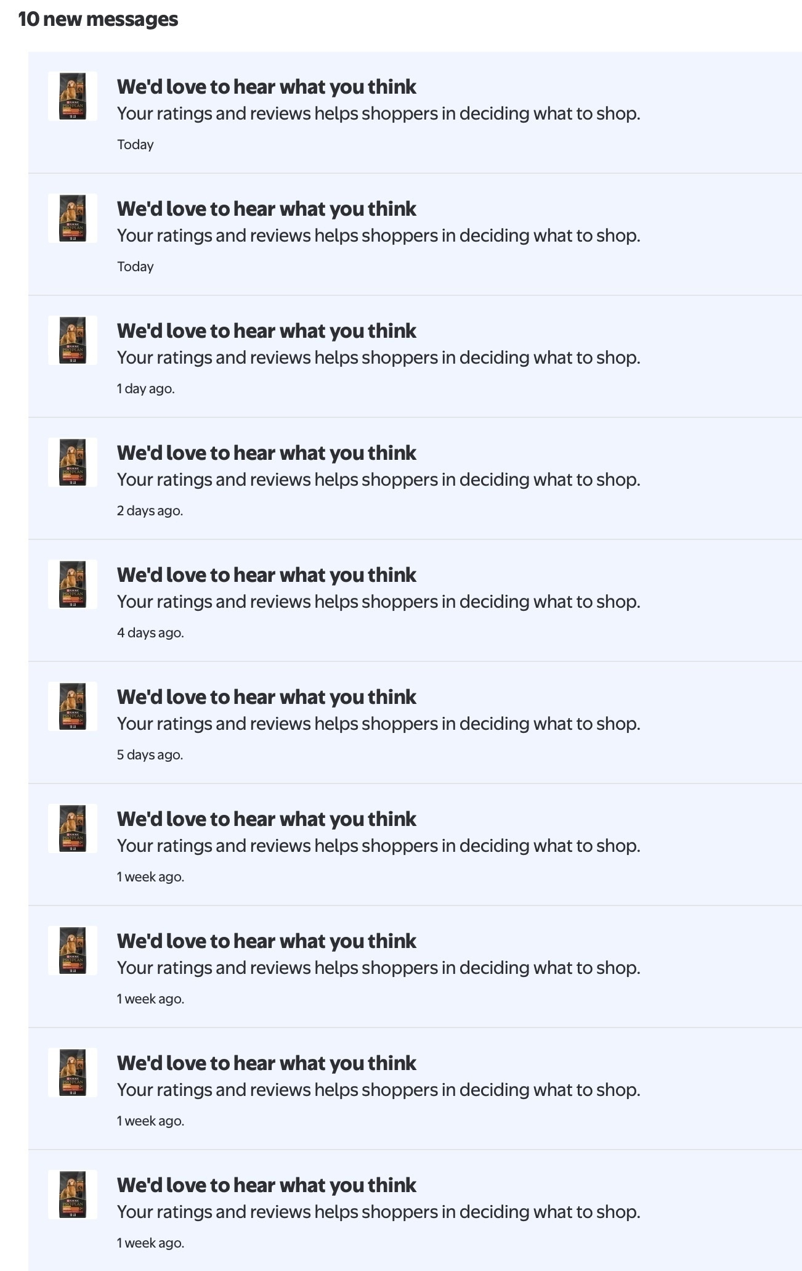The height and width of the screenshot is (1271, 802).
Task: Click dog food image in 1 day ago message
Action: (x=73, y=340)
